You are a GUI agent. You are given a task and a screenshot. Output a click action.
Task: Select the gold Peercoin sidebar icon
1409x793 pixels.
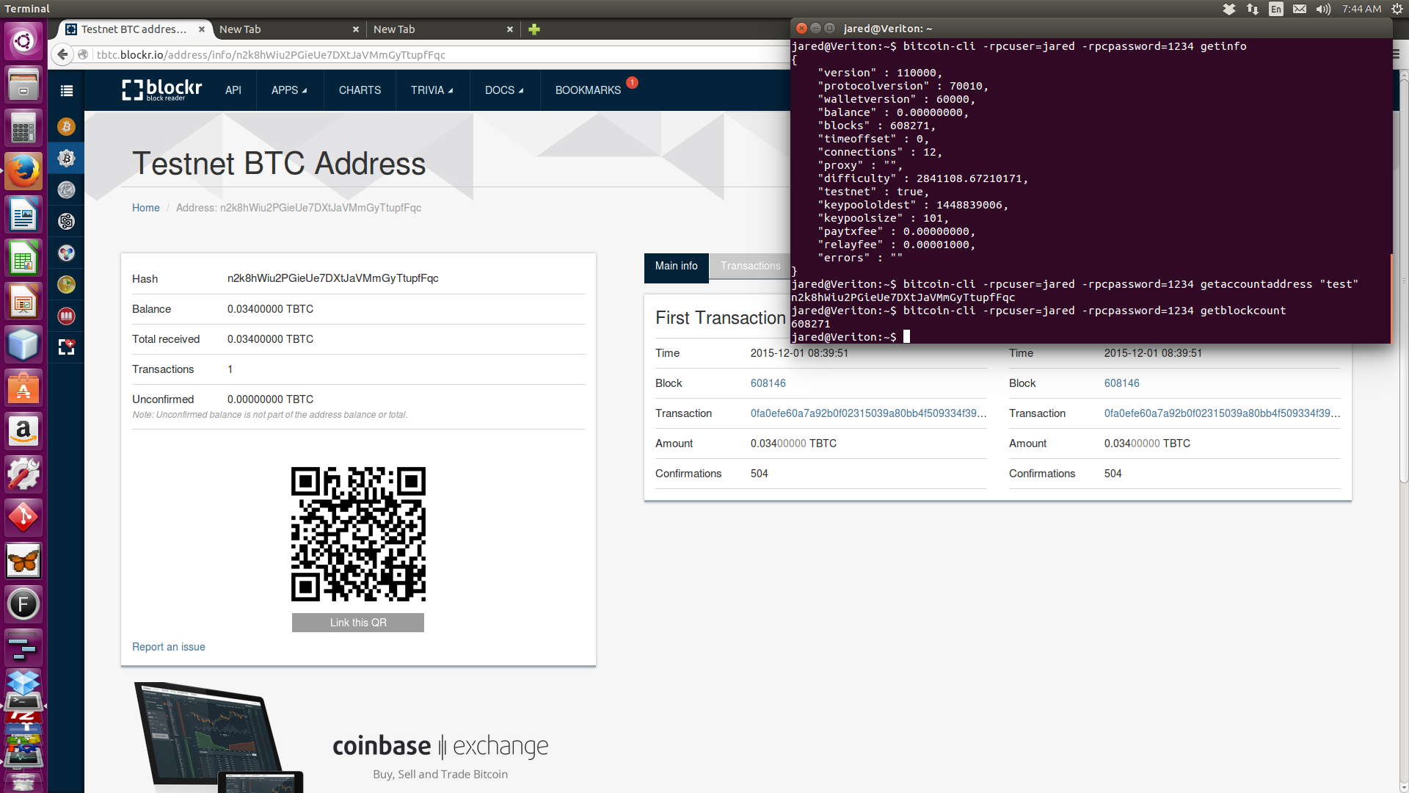pos(66,284)
